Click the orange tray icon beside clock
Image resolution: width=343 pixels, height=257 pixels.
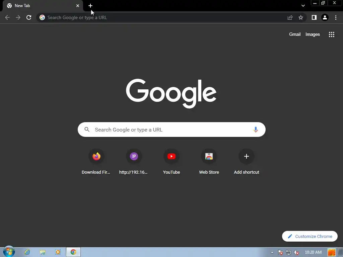click(331, 252)
